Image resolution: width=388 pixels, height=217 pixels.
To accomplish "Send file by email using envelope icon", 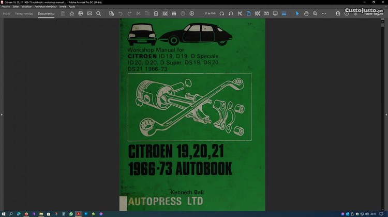I will pyautogui.click(x=89, y=13).
